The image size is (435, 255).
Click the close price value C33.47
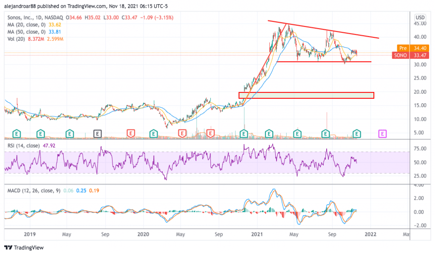tap(129, 18)
